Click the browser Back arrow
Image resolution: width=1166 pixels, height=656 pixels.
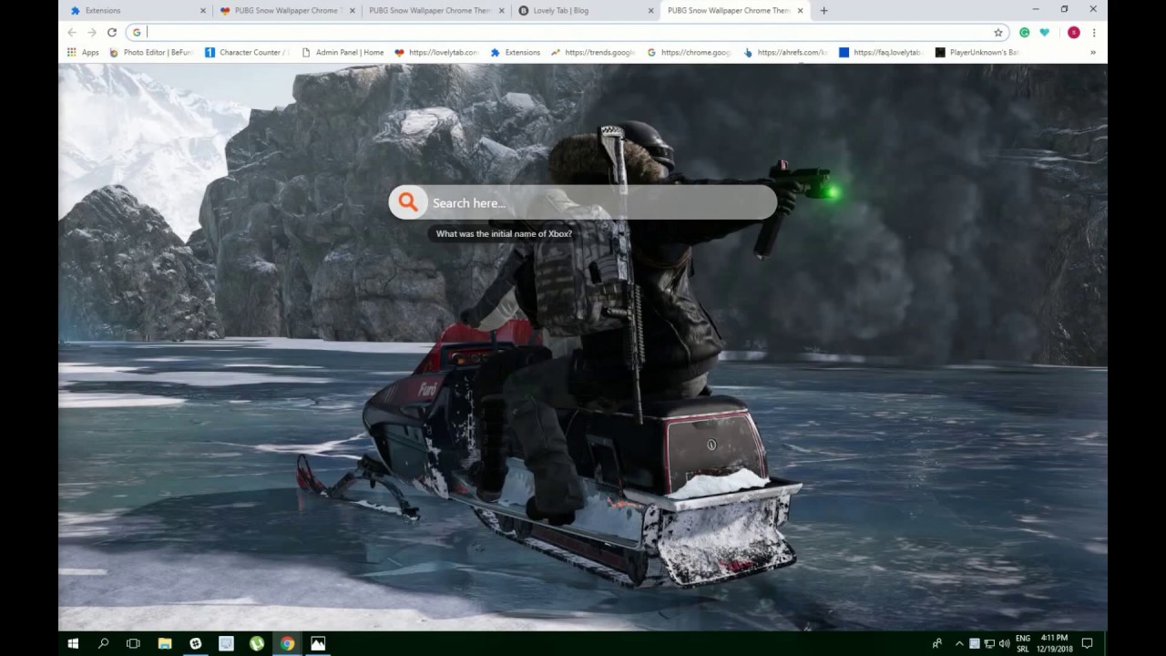click(x=72, y=32)
